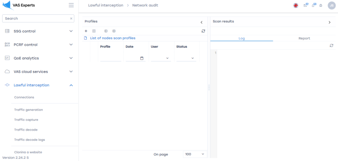Switch to the Report tab
This screenshot has width=338, height=161.
pyautogui.click(x=304, y=38)
